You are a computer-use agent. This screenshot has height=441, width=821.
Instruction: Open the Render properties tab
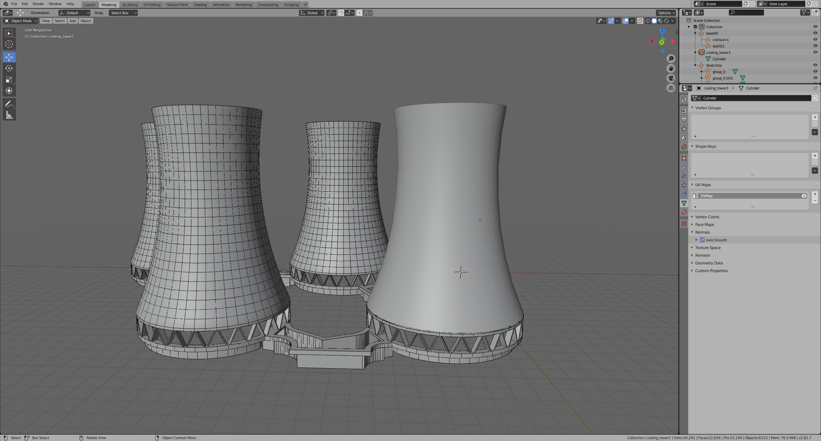(x=684, y=111)
